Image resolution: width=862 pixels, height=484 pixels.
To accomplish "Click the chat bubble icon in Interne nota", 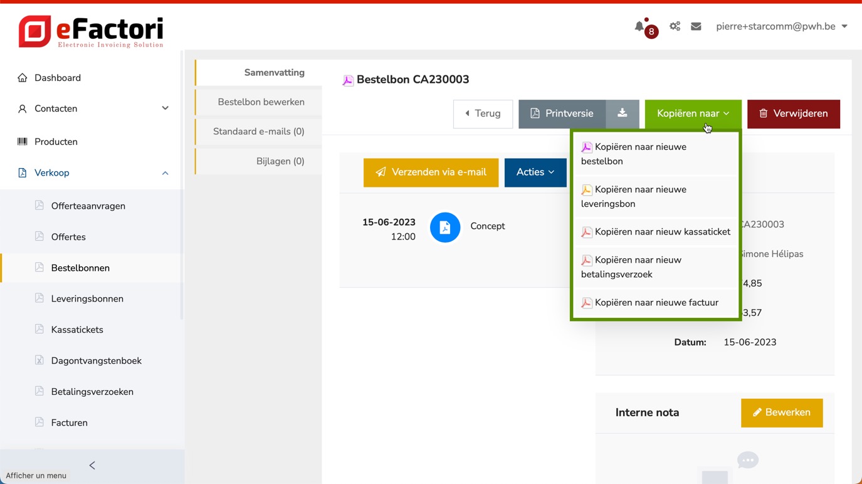I will click(x=747, y=460).
